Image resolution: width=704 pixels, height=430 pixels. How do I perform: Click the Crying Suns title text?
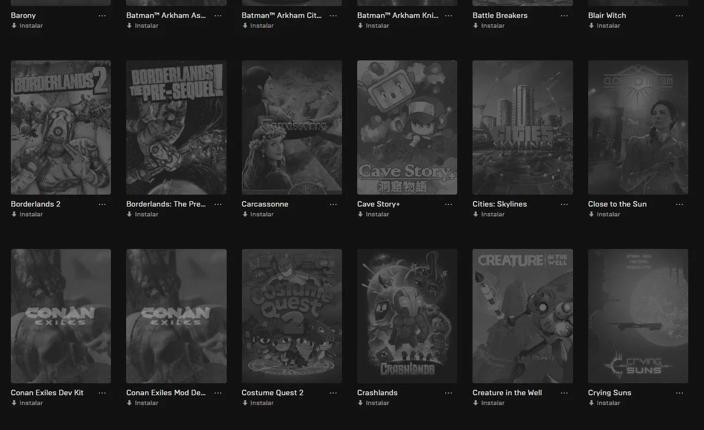coord(610,392)
